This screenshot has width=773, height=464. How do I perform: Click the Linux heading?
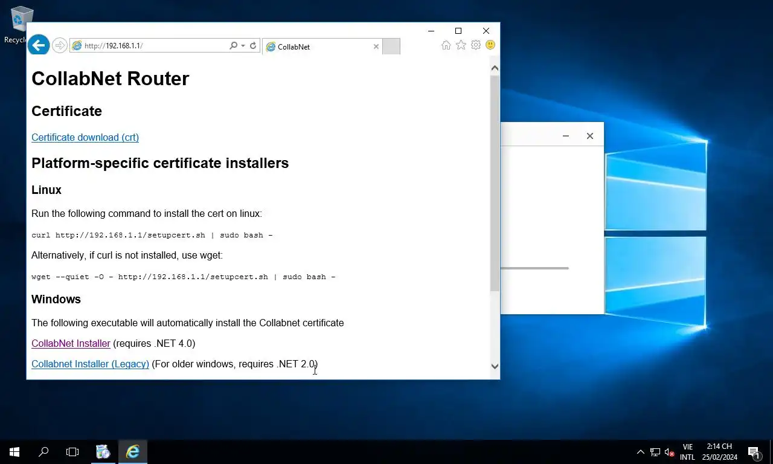pyautogui.click(x=47, y=190)
